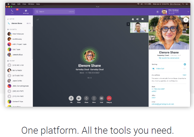The width and height of the screenshot is (194, 137).
Task: Click Elvin Newman's profile avatar
Action: (x=164, y=12)
